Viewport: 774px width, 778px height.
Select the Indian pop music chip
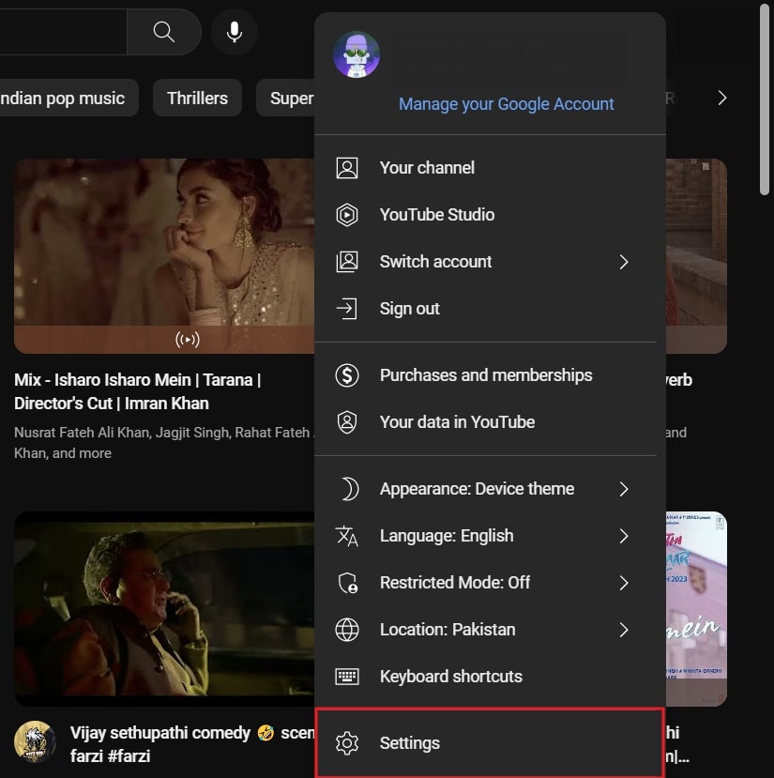(68, 99)
